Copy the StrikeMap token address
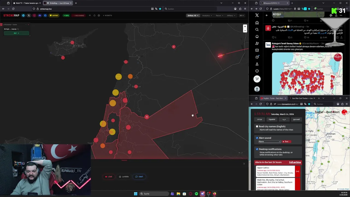350x197 pixels. (18, 29)
